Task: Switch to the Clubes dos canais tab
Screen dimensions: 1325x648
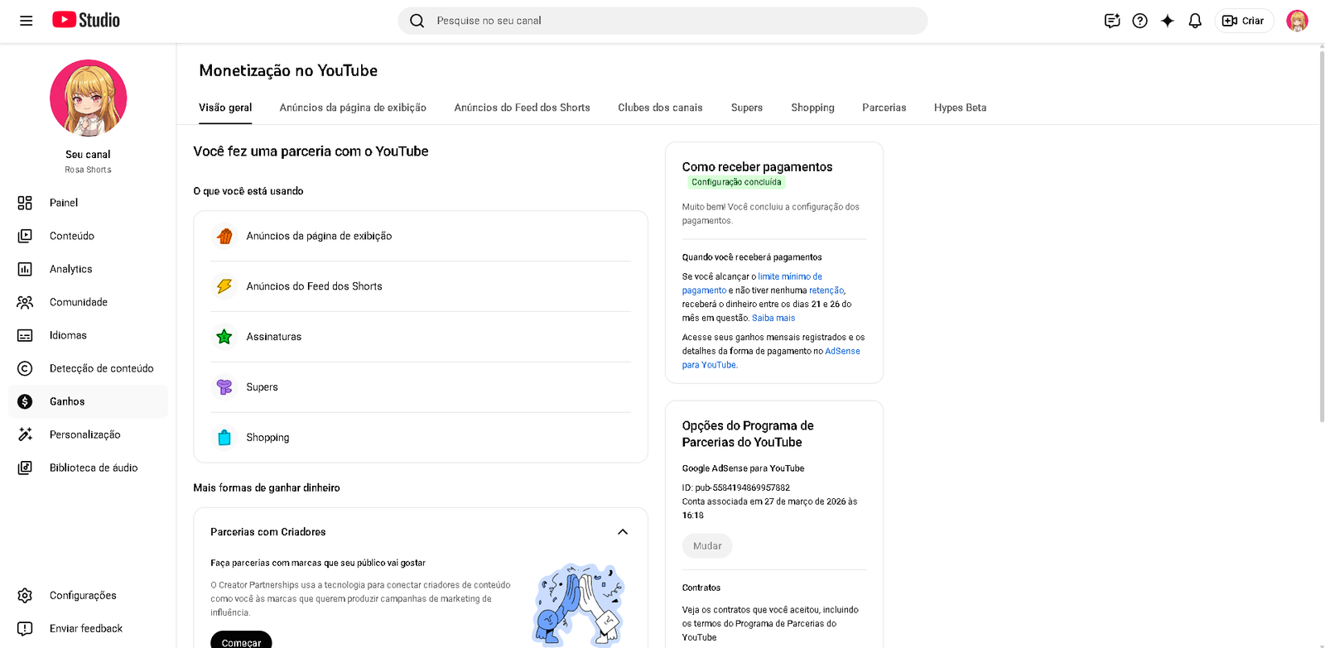Action: tap(660, 108)
